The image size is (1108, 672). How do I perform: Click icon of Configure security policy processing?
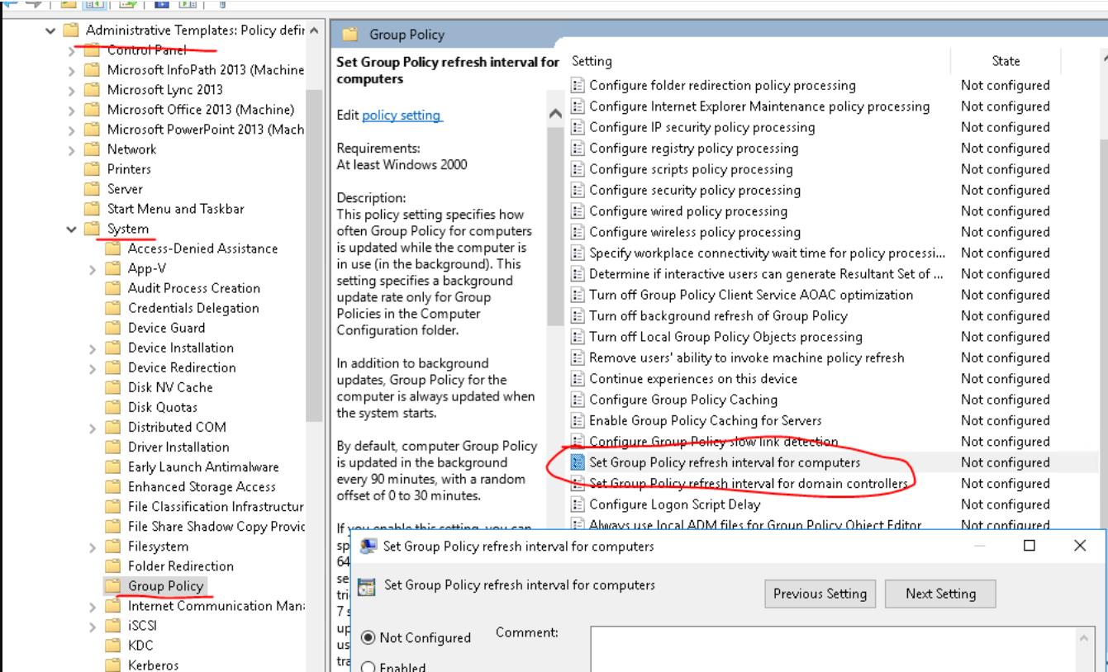click(578, 190)
